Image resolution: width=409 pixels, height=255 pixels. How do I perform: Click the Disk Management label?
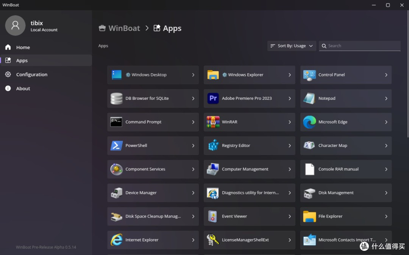pyautogui.click(x=336, y=193)
